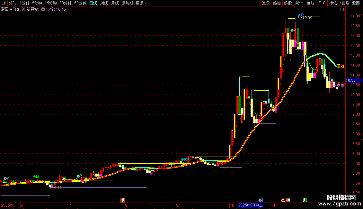Open the 复权 adjustment menu

click(x=266, y=3)
